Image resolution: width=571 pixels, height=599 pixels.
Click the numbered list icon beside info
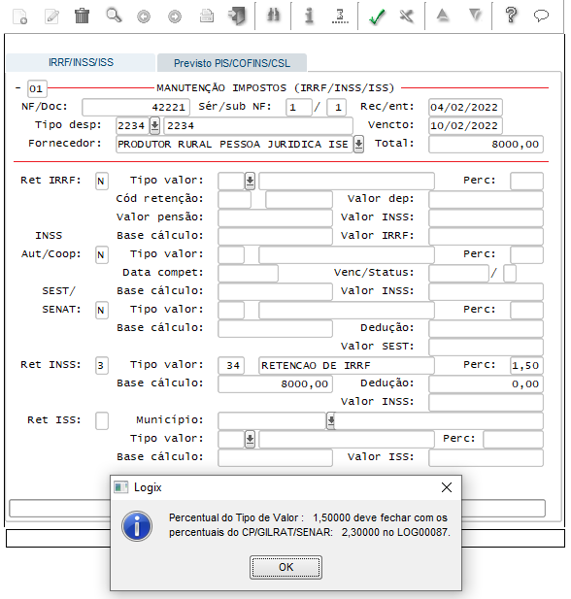point(340,17)
